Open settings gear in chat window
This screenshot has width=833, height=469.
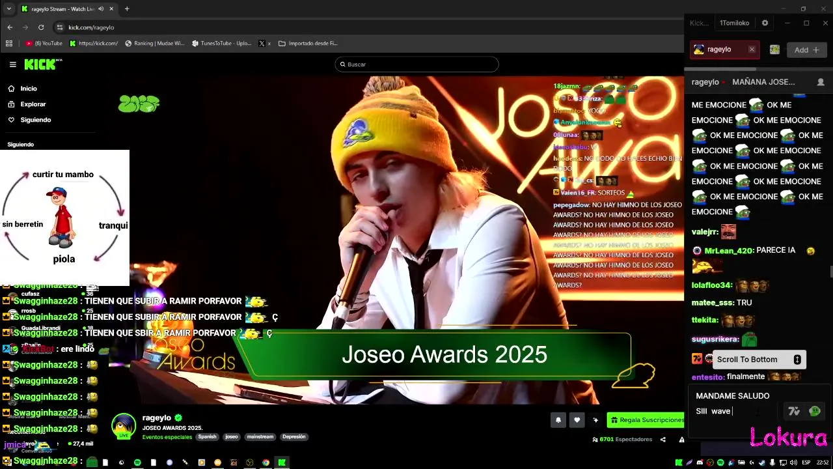coord(765,23)
